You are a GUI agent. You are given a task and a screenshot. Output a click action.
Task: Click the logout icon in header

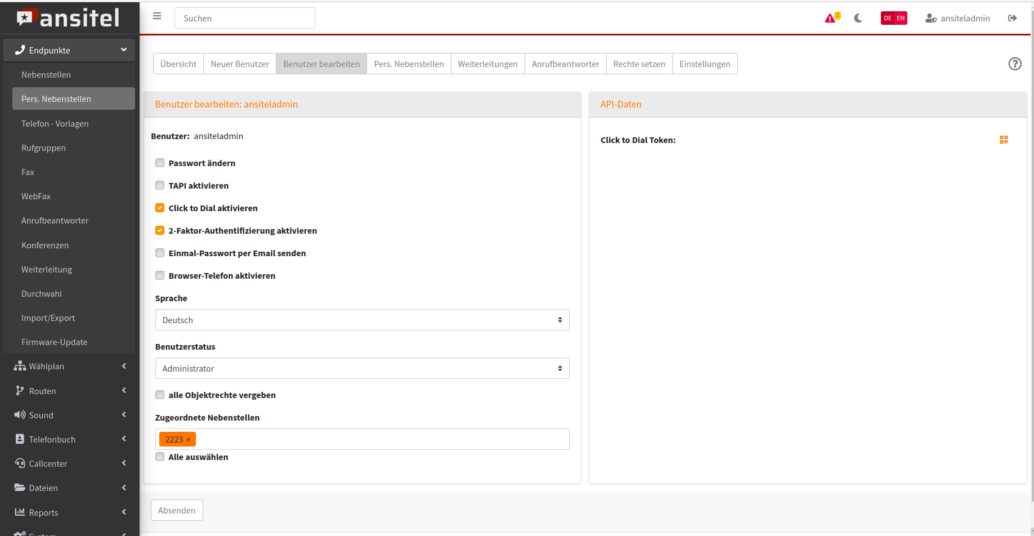click(1012, 18)
